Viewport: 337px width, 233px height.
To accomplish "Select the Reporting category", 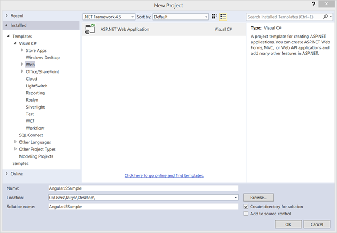I will (35, 93).
